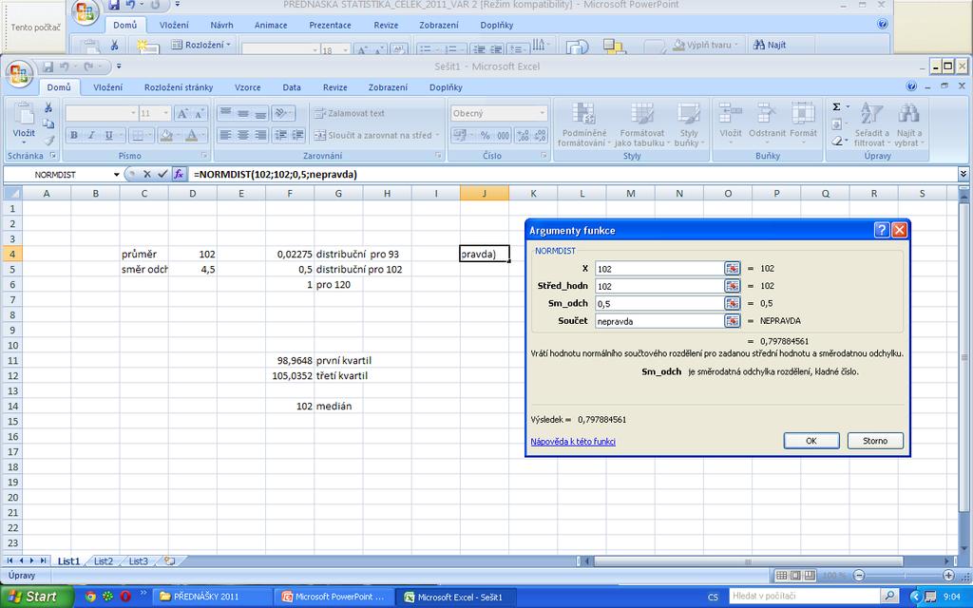Save the workbook from Excel's quick access toolbar
The width and height of the screenshot is (973, 608).
coord(48,66)
